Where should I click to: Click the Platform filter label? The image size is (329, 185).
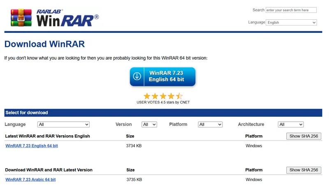178,125
